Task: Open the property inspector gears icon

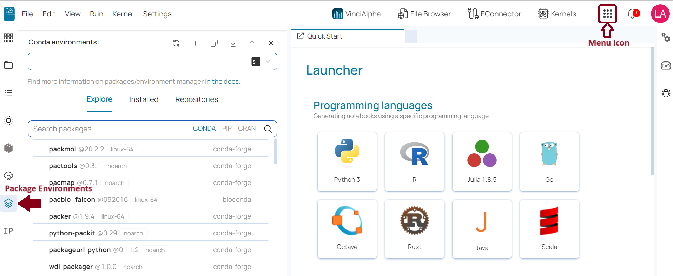Action: (x=666, y=37)
